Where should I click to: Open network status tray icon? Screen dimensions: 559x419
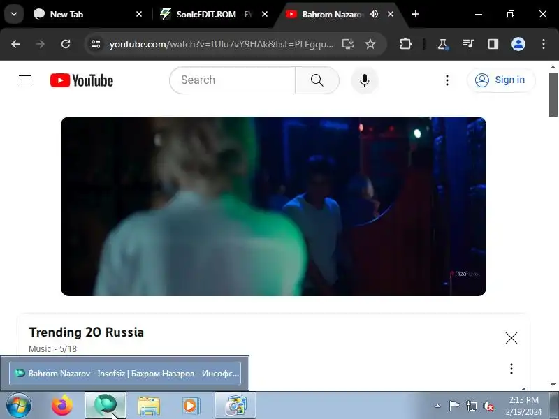click(x=471, y=406)
